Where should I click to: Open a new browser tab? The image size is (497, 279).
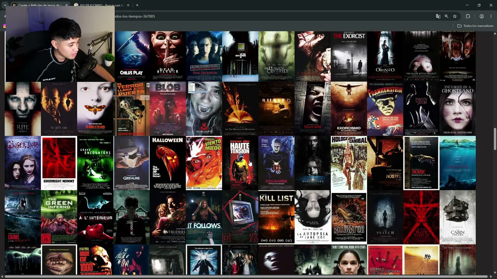pos(137,5)
